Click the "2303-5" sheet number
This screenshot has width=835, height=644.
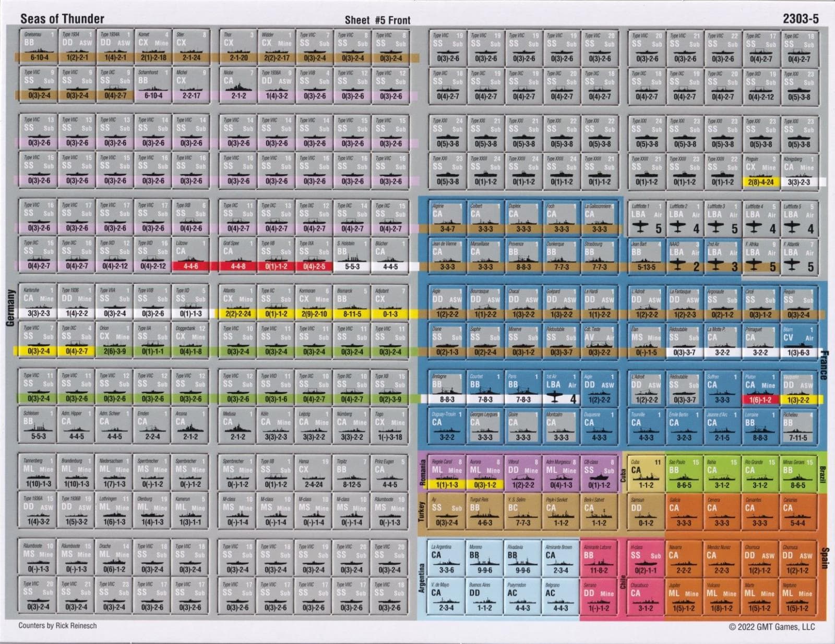(x=801, y=19)
